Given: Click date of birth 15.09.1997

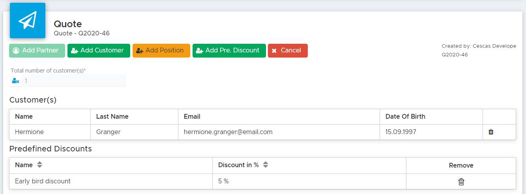Looking at the screenshot, I should (431, 132).
